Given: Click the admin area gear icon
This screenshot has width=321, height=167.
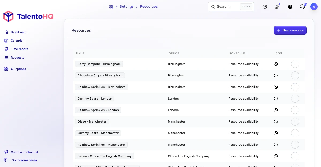Looking at the screenshot, I should tap(6, 160).
